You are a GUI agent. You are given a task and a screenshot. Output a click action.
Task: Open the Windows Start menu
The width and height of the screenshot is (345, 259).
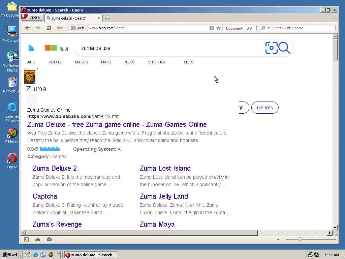10,255
